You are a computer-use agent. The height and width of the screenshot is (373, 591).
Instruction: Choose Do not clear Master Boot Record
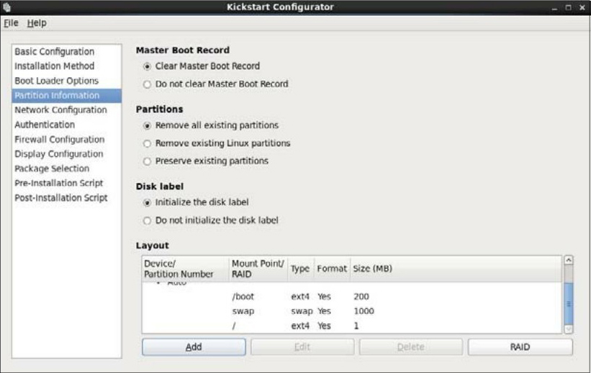148,84
